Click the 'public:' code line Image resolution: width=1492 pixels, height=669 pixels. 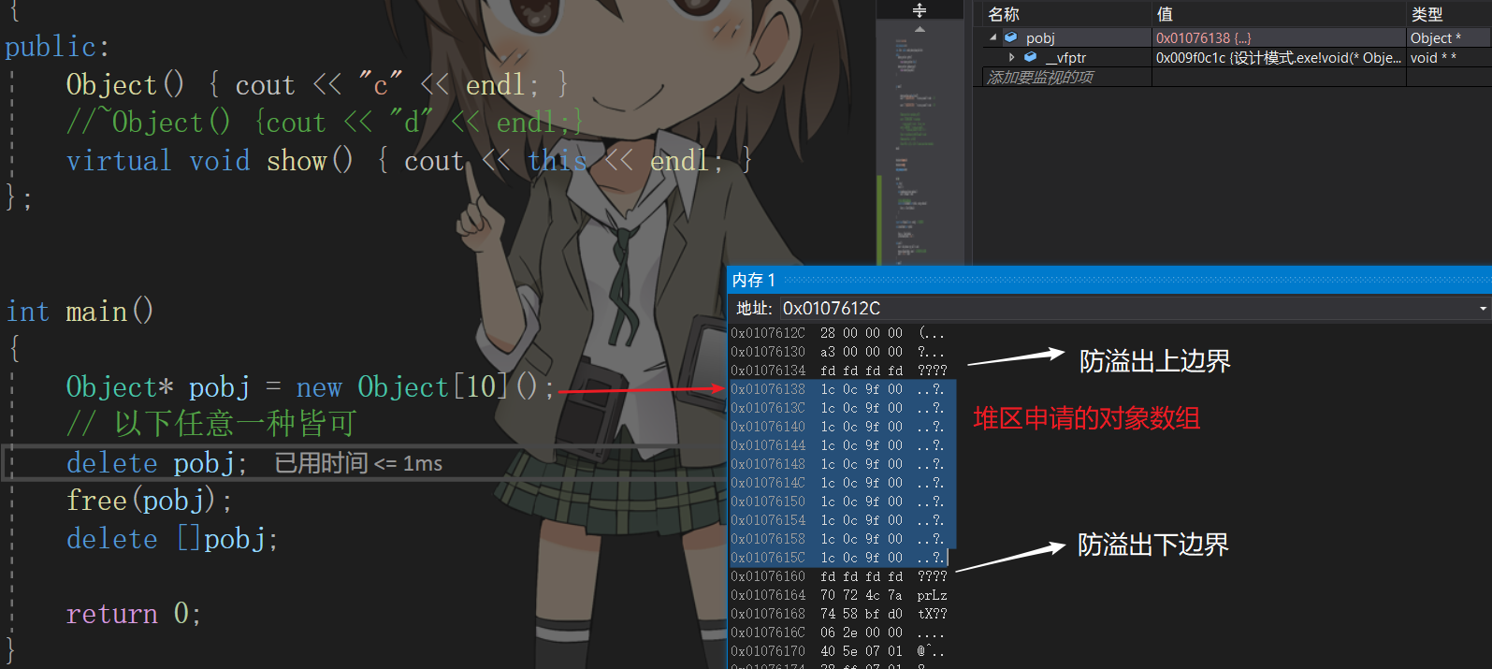coord(57,47)
